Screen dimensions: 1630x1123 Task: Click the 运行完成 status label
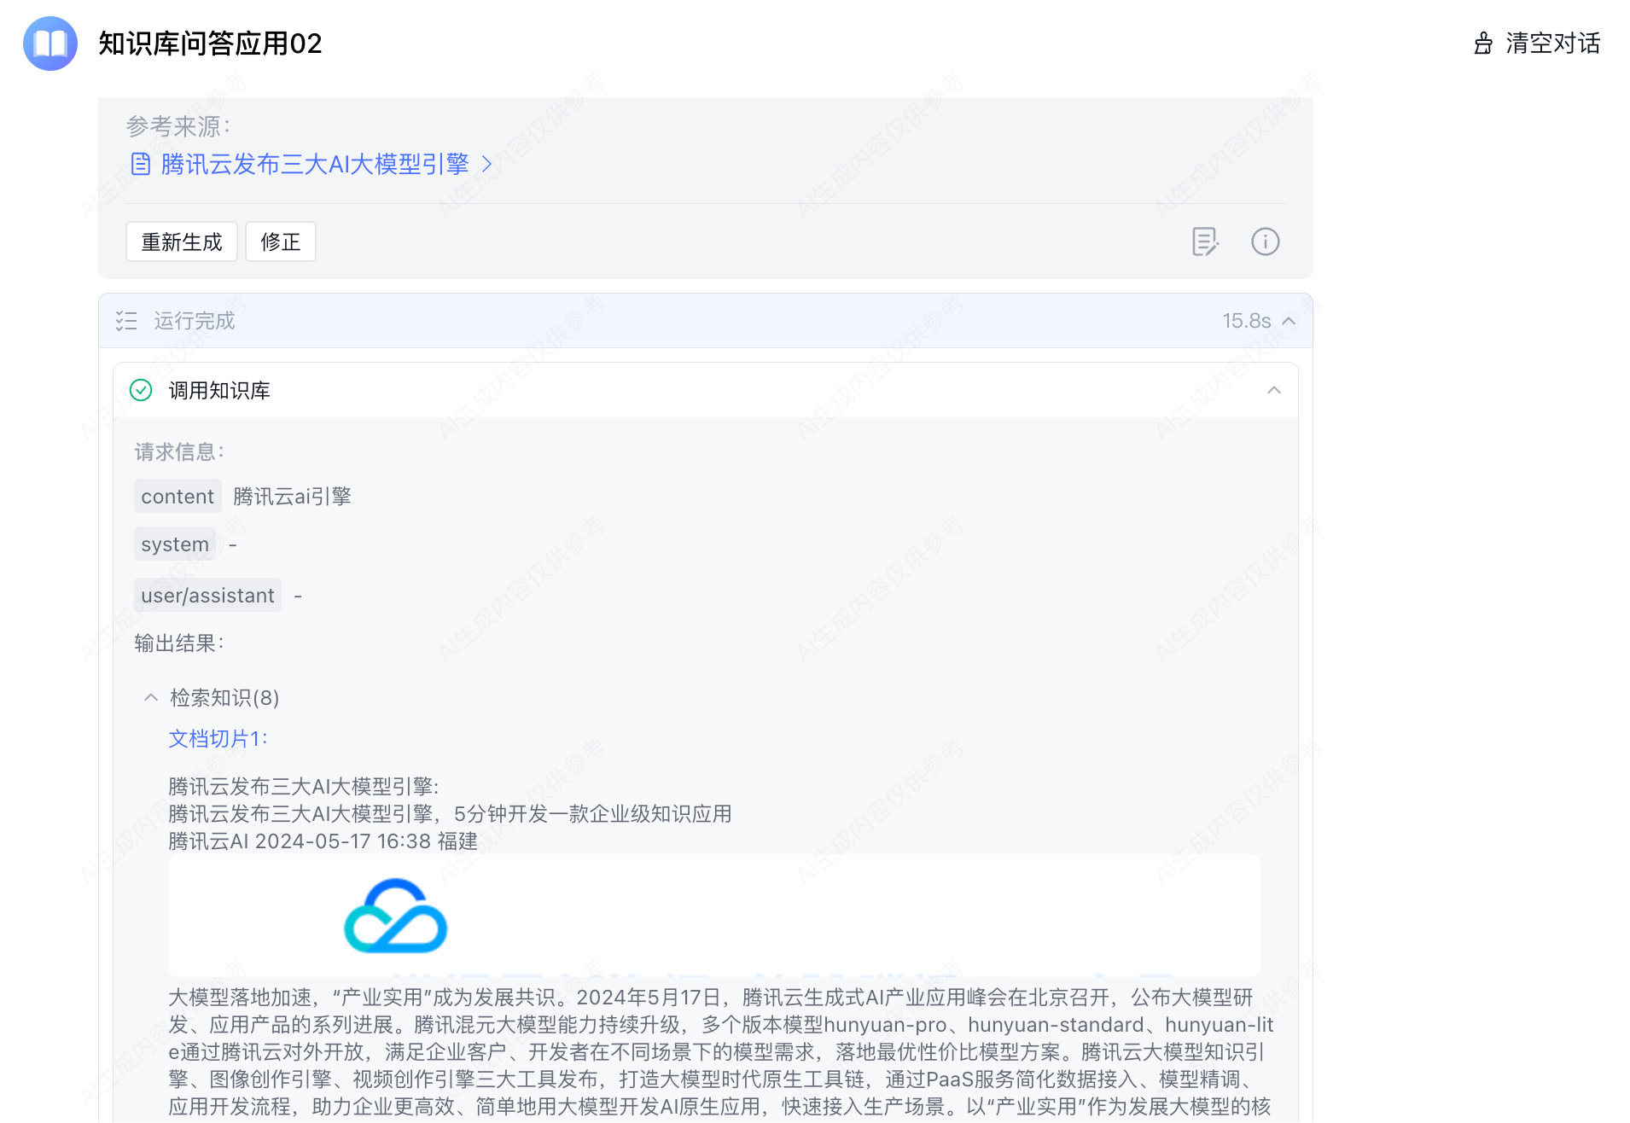tap(195, 321)
